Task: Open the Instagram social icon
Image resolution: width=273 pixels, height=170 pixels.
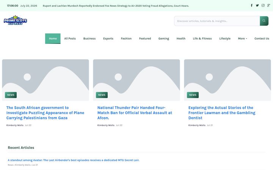Action: (263, 6)
